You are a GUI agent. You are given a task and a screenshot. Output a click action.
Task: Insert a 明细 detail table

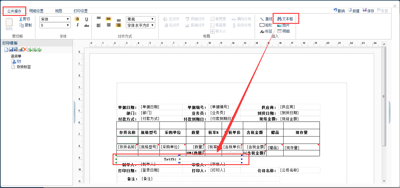tap(283, 31)
